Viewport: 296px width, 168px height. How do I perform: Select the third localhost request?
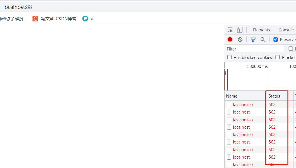coord(241,142)
